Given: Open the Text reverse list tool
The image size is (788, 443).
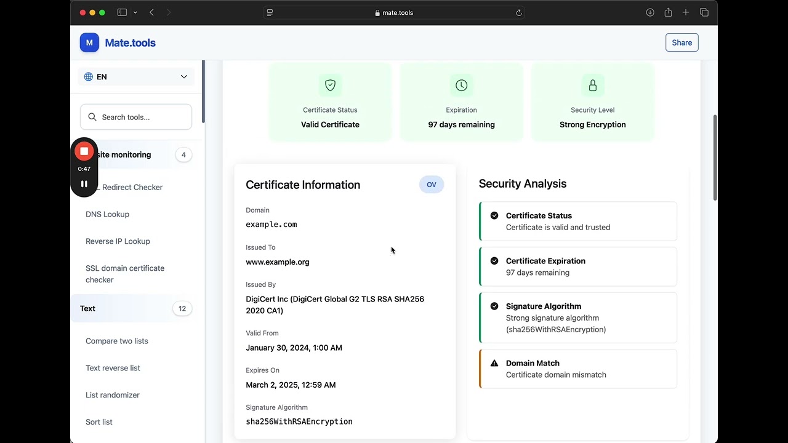Looking at the screenshot, I should (113, 368).
